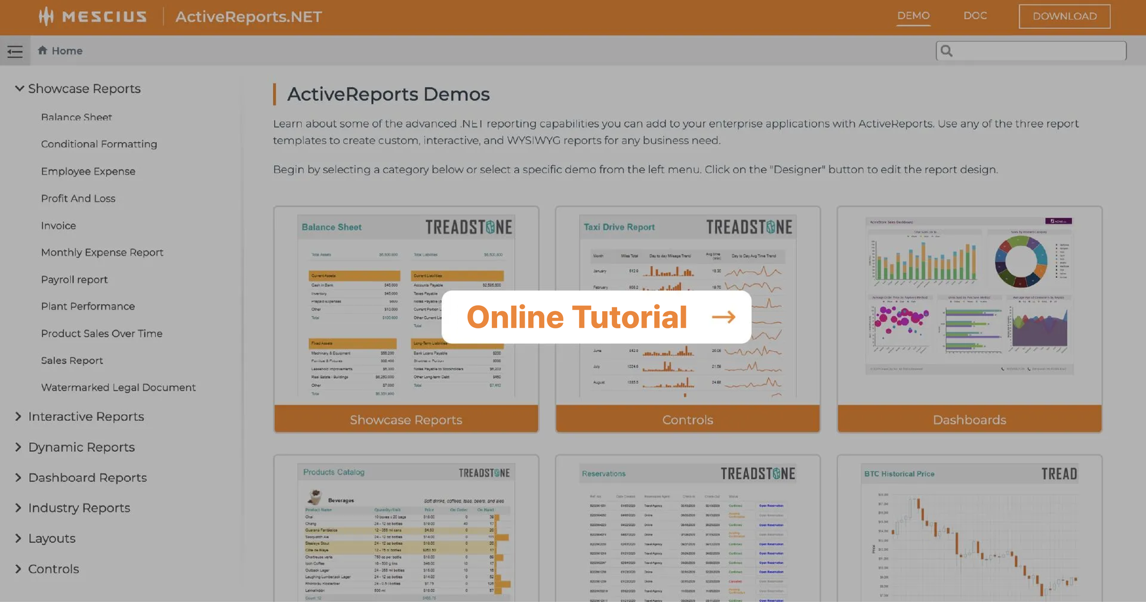This screenshot has width=1146, height=602.
Task: Click the MESCIUS logo icon
Action: click(x=47, y=17)
